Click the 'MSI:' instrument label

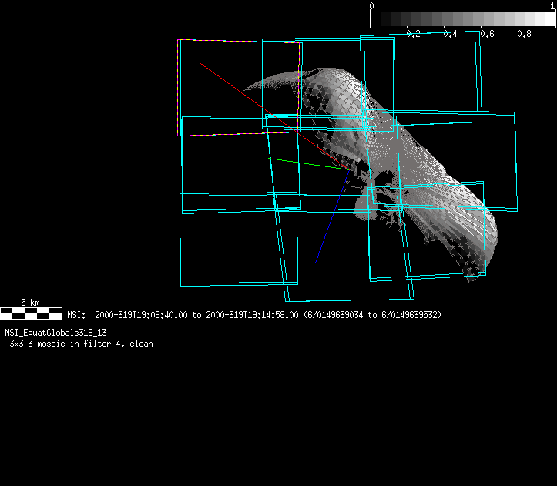pyautogui.click(x=75, y=315)
